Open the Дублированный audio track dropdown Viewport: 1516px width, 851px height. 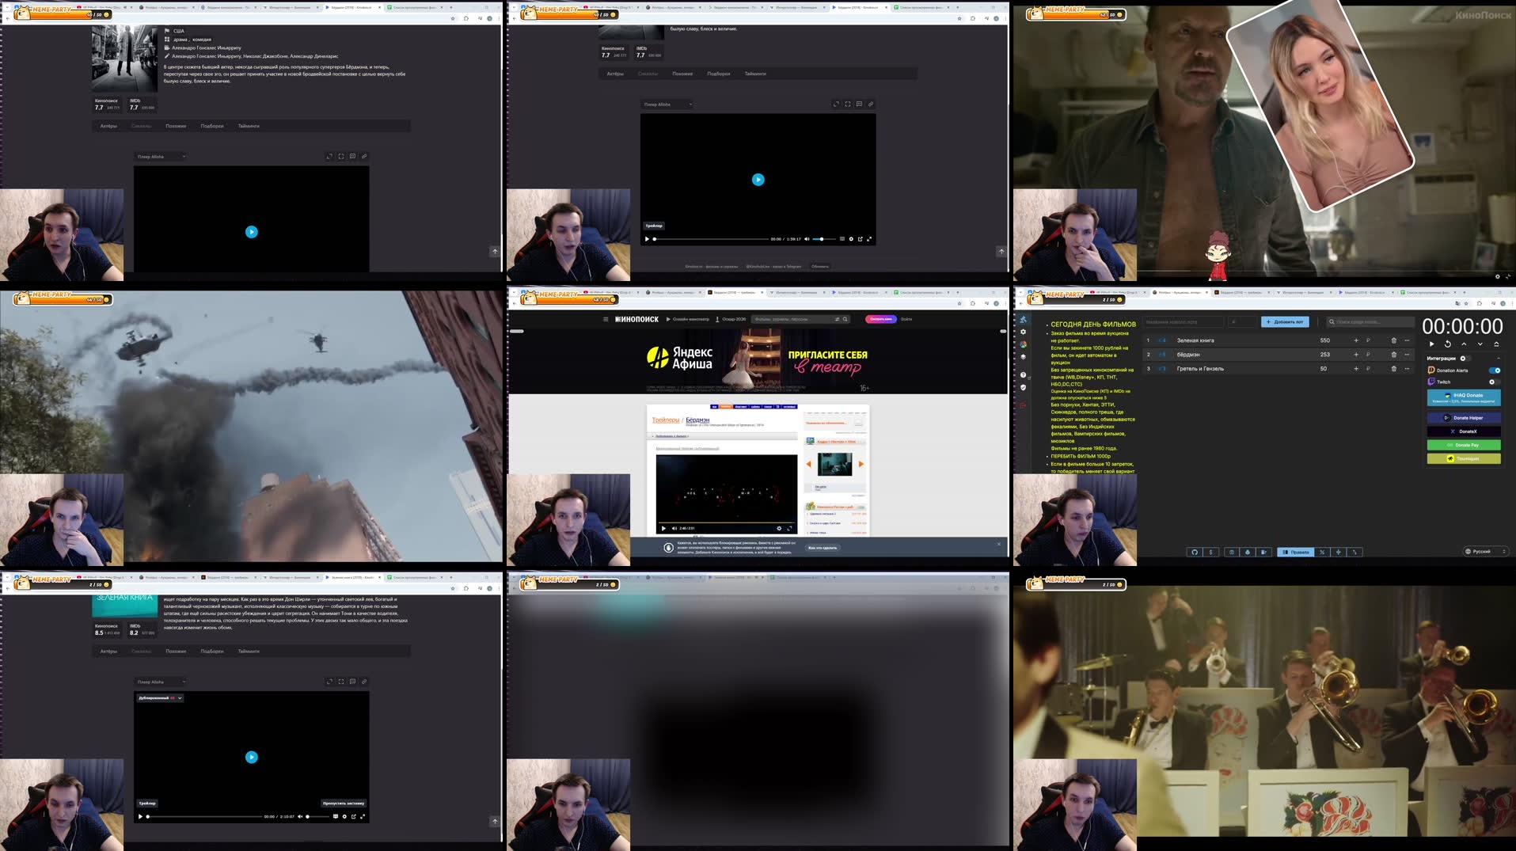[158, 698]
